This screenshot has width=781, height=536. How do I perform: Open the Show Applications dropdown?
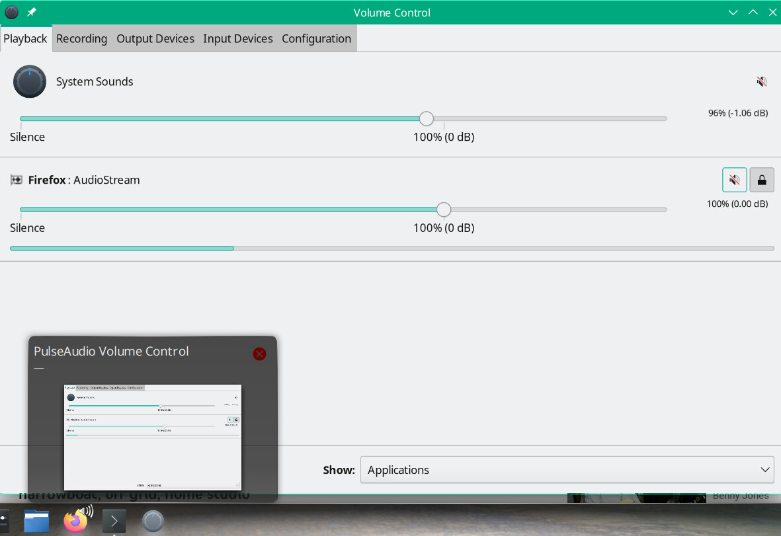tap(567, 470)
